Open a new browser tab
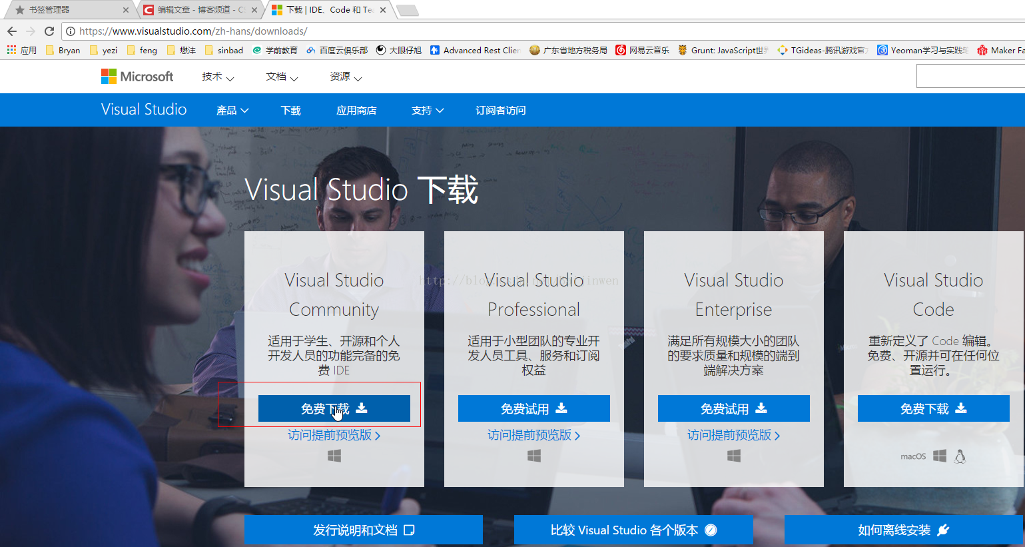The width and height of the screenshot is (1025, 547). 407,10
